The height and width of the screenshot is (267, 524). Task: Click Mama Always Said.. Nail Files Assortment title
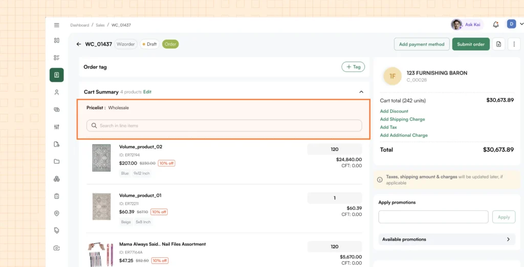[x=162, y=244]
